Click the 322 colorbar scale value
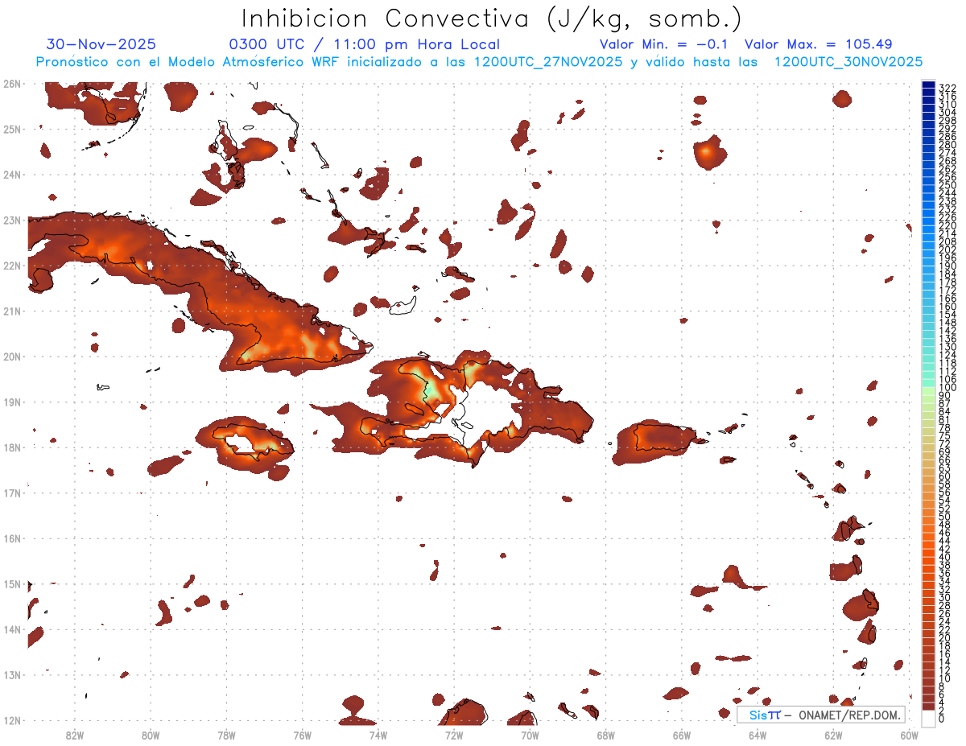 tap(947, 88)
